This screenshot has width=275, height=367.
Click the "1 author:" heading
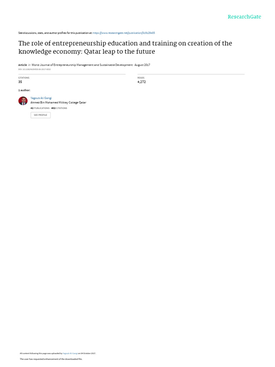click(24, 90)
